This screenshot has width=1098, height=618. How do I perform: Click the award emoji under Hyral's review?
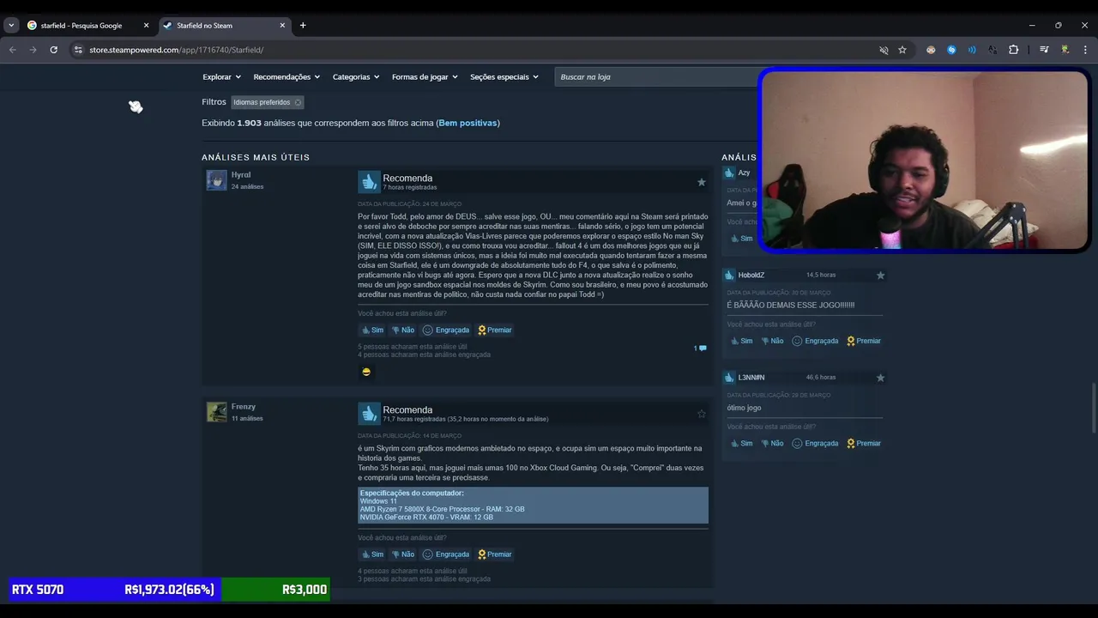click(366, 372)
